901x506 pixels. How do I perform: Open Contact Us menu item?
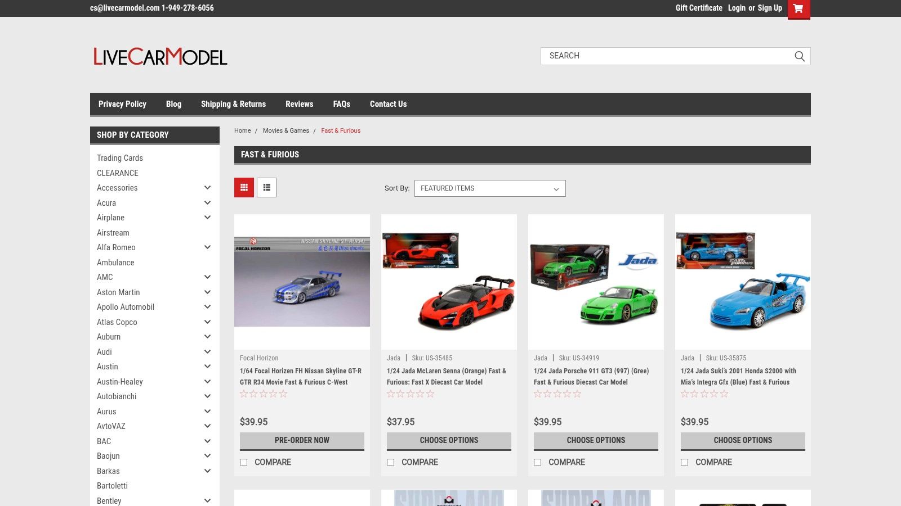[388, 104]
